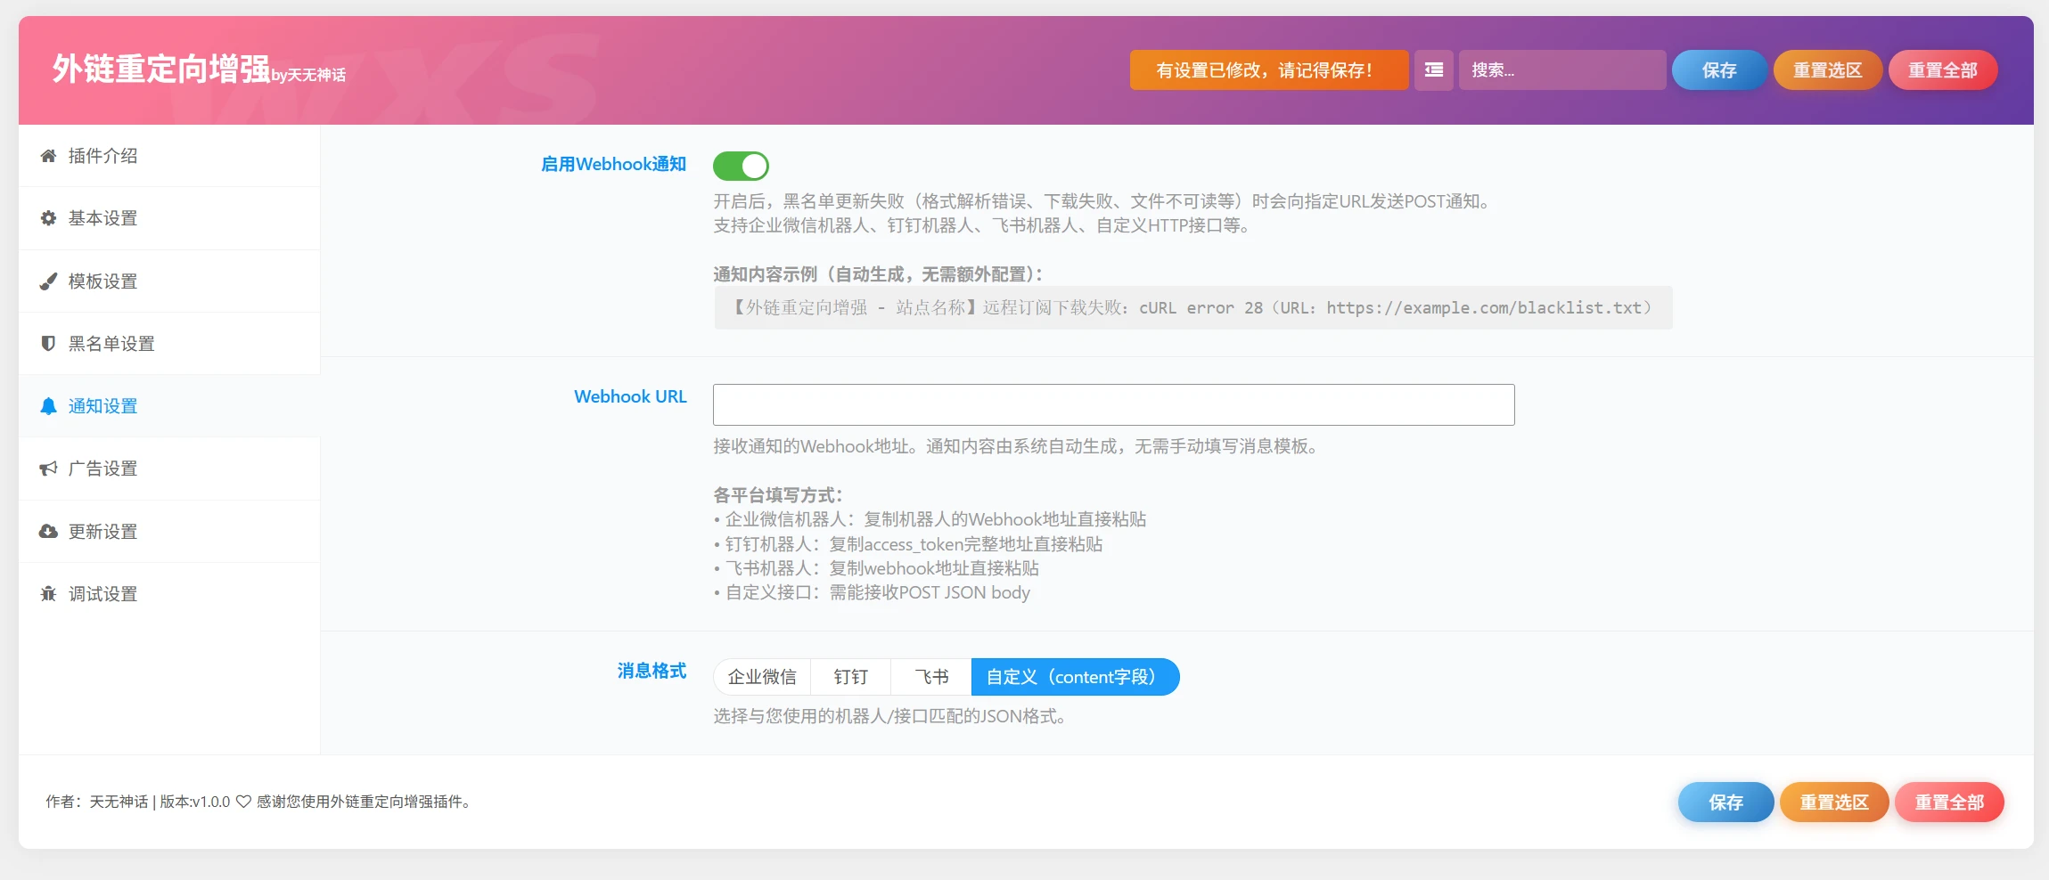Click the shield icon beside 黑名单设置
Viewport: 2049px width, 880px height.
coord(48,344)
